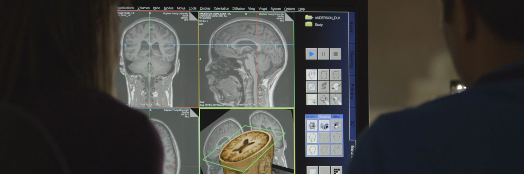Click the bottom-row circle tool icon
524x174 pixels.
312,171
